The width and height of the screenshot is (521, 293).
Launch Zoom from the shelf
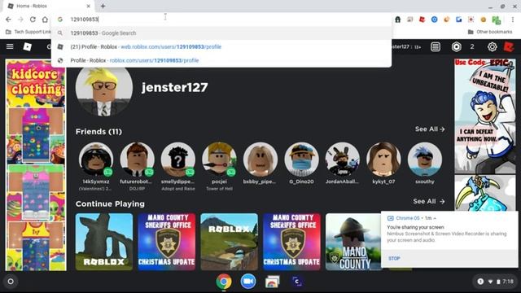(x=248, y=282)
